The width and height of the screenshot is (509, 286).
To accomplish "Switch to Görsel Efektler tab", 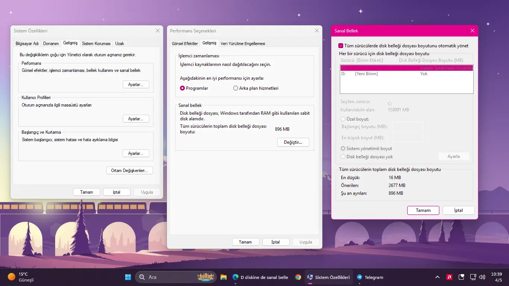I will point(185,44).
